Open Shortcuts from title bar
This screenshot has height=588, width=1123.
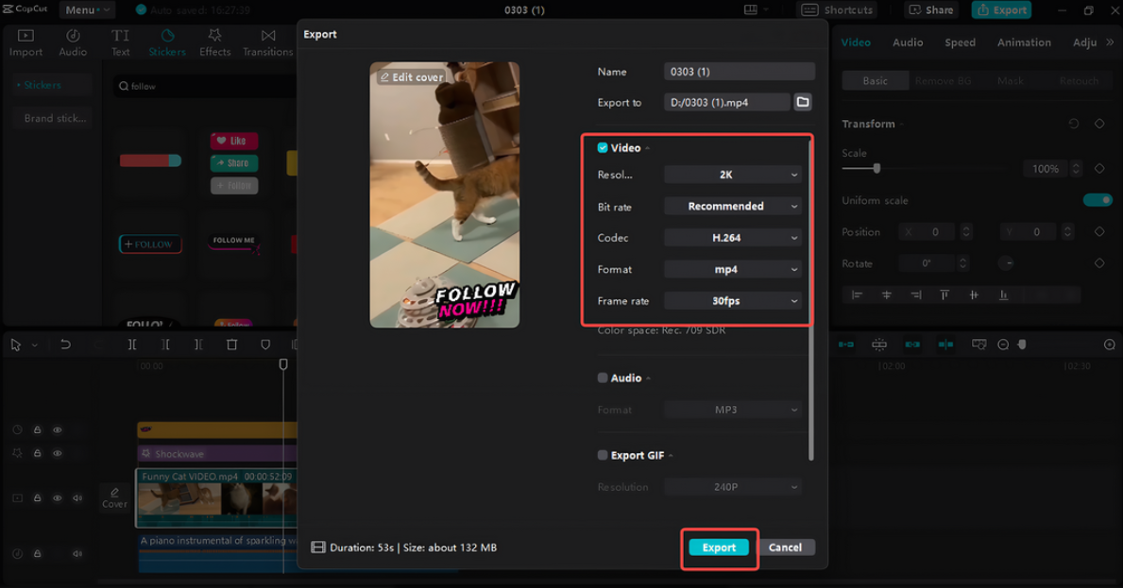(837, 10)
